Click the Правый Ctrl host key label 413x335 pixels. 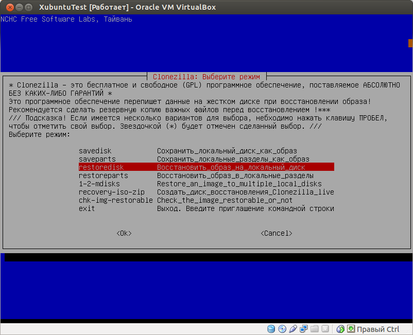coord(378,329)
